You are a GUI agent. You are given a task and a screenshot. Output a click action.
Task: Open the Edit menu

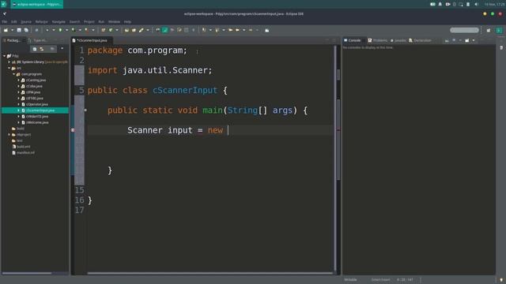(x=14, y=22)
